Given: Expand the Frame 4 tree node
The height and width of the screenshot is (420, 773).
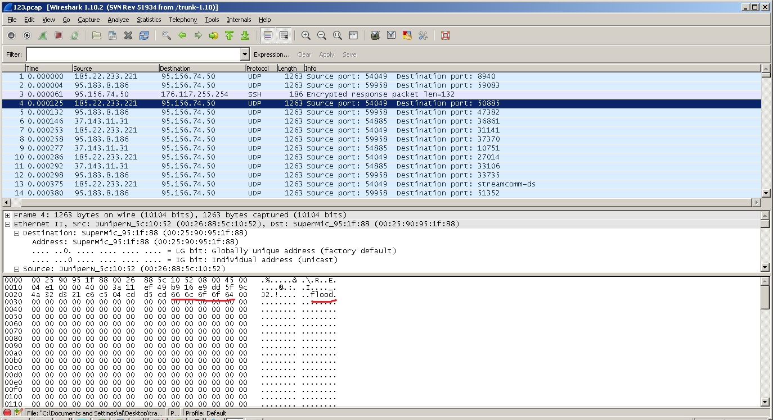Looking at the screenshot, I should click(x=8, y=215).
